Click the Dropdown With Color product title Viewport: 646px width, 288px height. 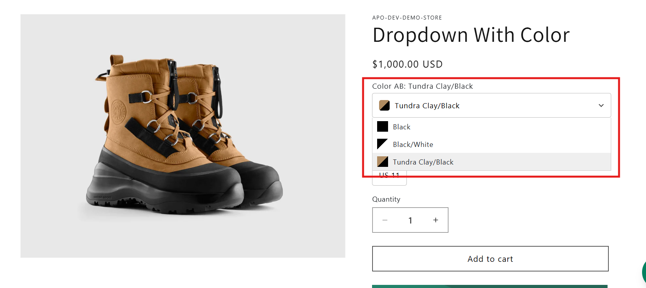(471, 35)
